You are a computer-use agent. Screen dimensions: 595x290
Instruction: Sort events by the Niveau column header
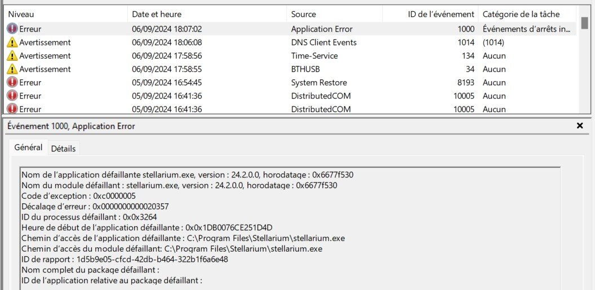pos(21,14)
